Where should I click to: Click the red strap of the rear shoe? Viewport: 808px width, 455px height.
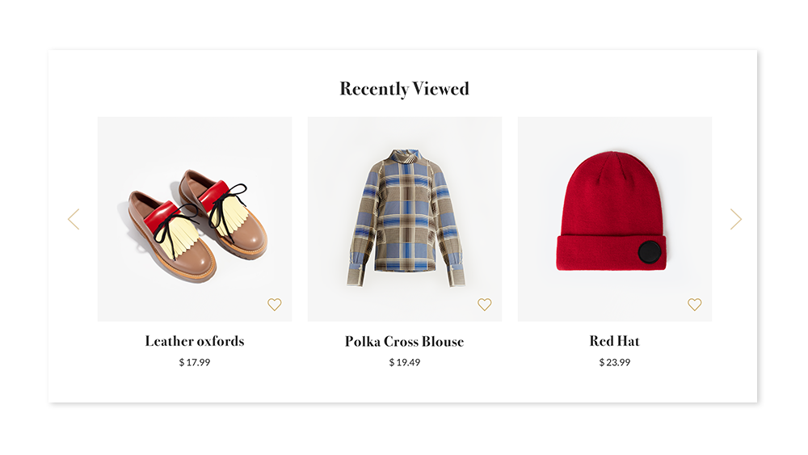click(x=216, y=194)
